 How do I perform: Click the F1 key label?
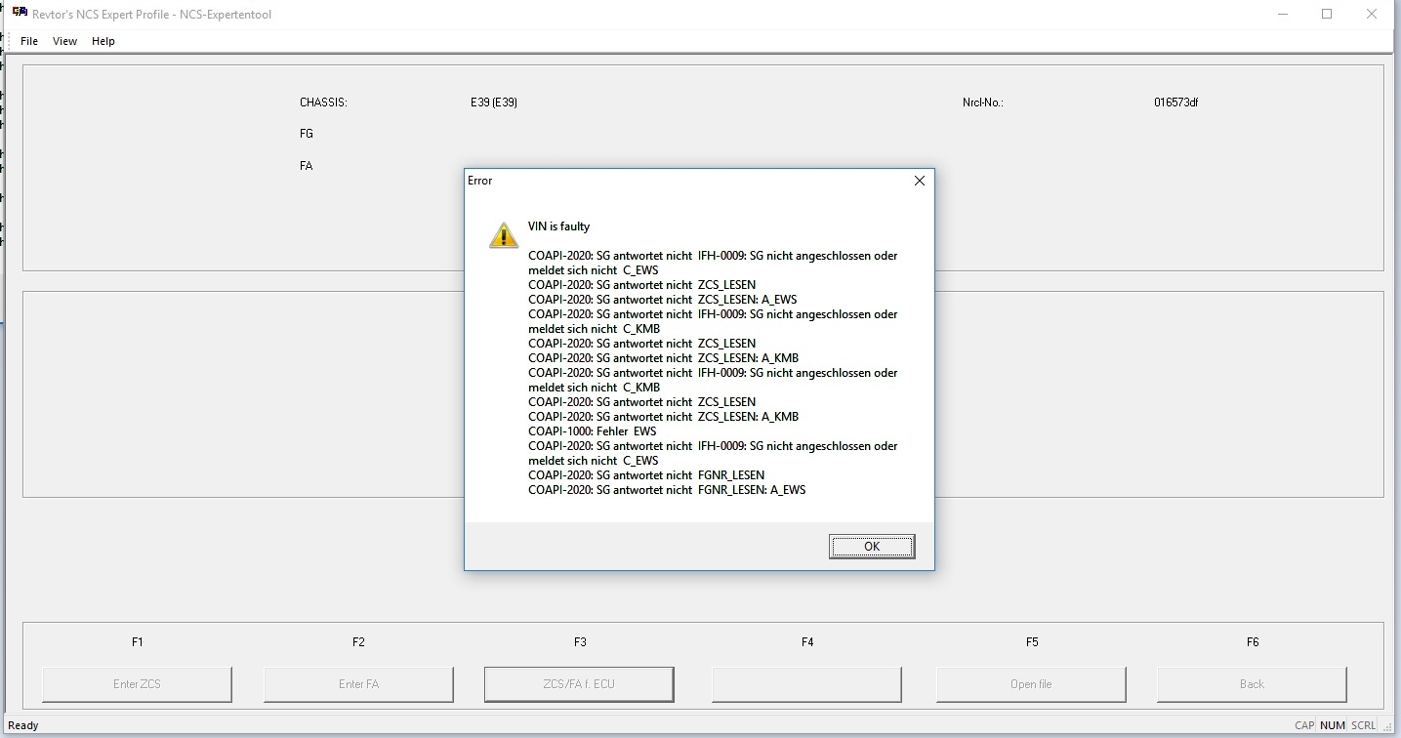click(138, 642)
